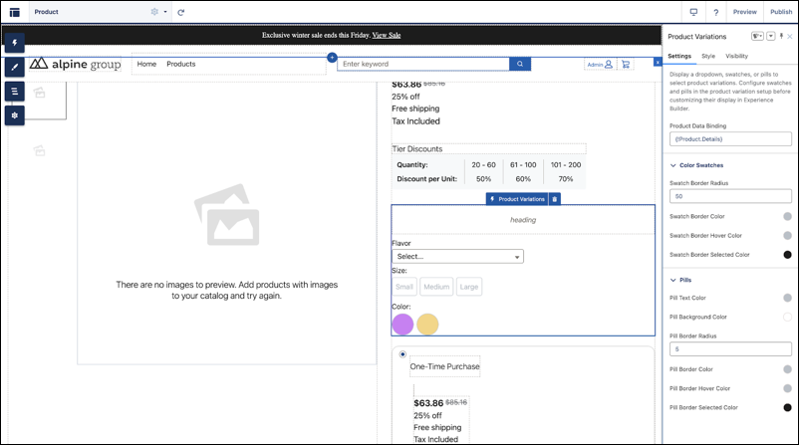Open the Components lightning bolt panel
This screenshot has width=799, height=445.
pyautogui.click(x=15, y=43)
